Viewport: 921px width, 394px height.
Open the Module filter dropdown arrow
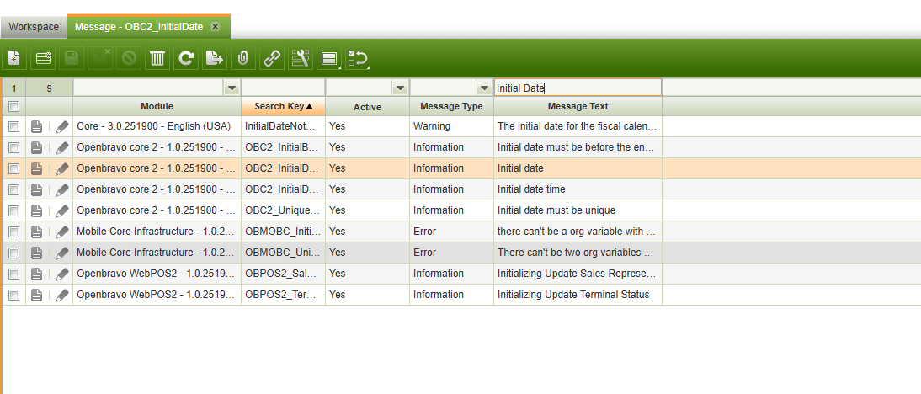click(x=232, y=88)
